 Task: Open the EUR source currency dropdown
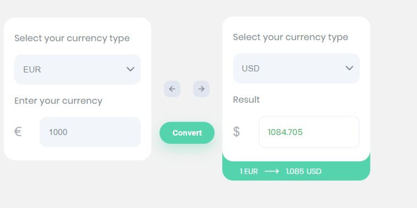click(77, 69)
